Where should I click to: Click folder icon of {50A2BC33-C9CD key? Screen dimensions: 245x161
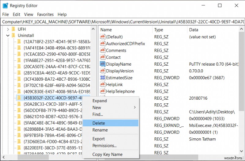pos(19,104)
